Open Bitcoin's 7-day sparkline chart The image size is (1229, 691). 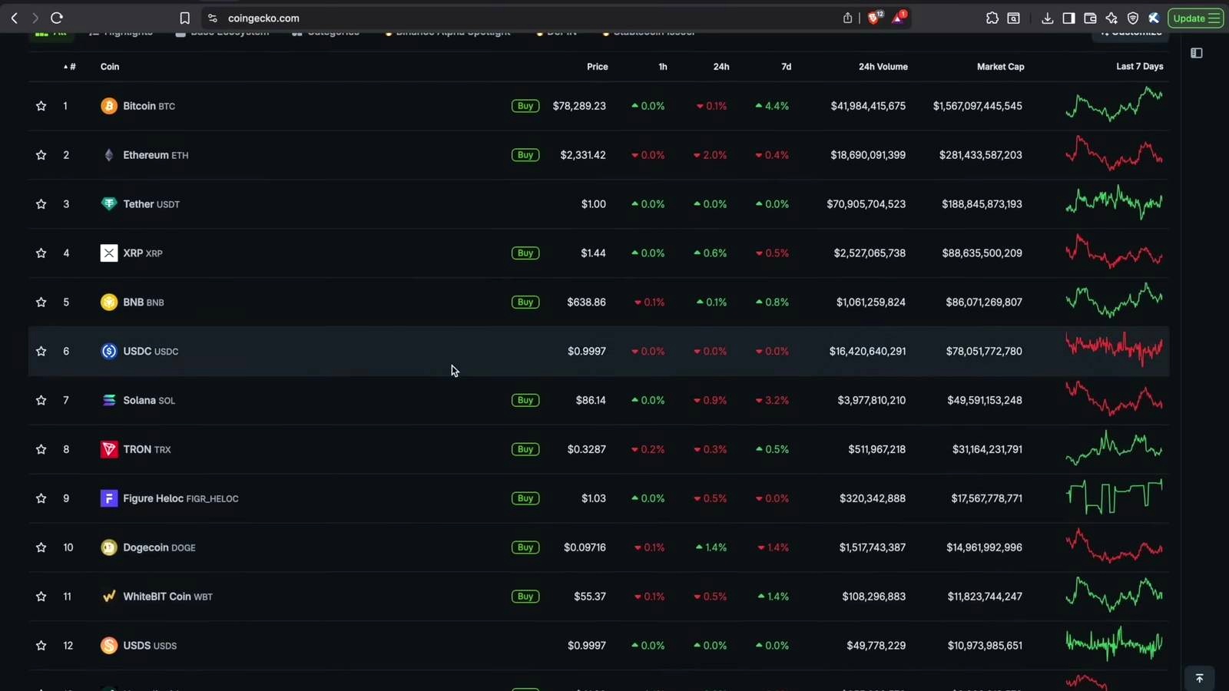pos(1114,104)
